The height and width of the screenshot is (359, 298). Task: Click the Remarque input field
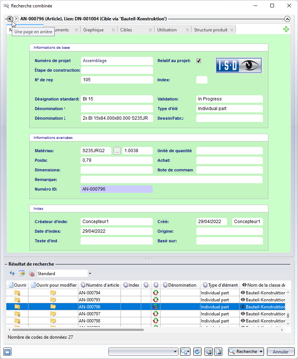(x=172, y=179)
